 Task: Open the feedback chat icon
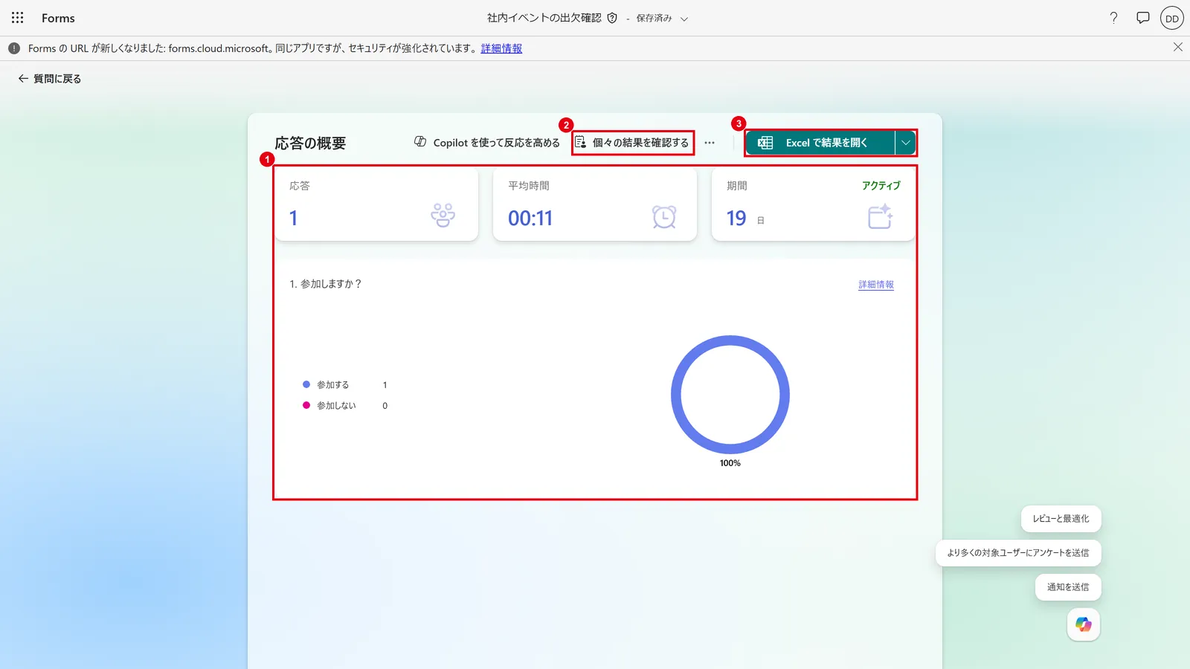pos(1143,18)
